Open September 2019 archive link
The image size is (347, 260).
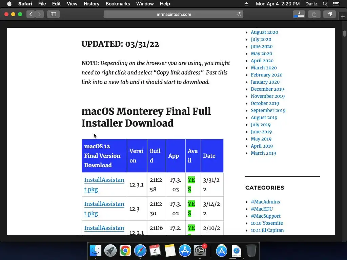click(268, 110)
